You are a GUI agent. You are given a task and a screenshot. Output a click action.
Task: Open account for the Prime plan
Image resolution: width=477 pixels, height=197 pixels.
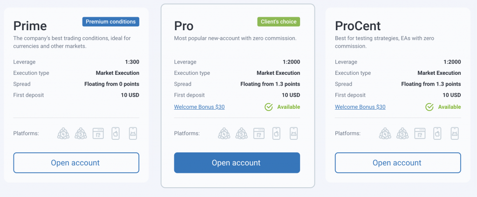[x=76, y=163]
